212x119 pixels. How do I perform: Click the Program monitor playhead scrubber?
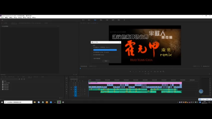tap(80, 68)
